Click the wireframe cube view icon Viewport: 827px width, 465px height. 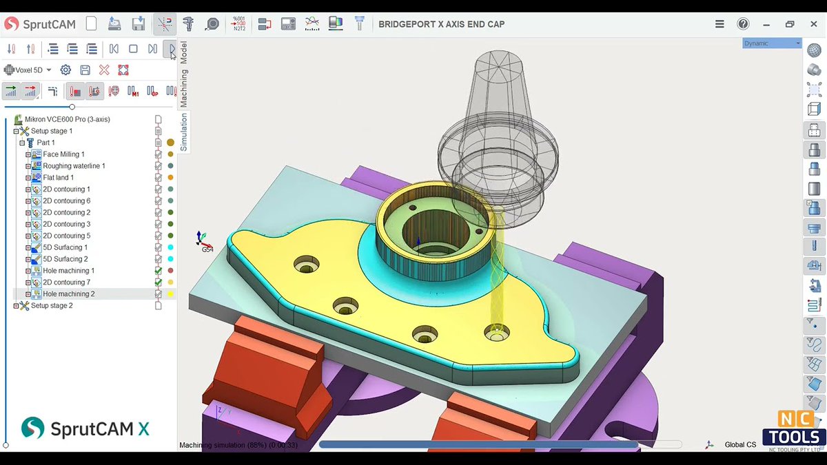click(x=814, y=109)
